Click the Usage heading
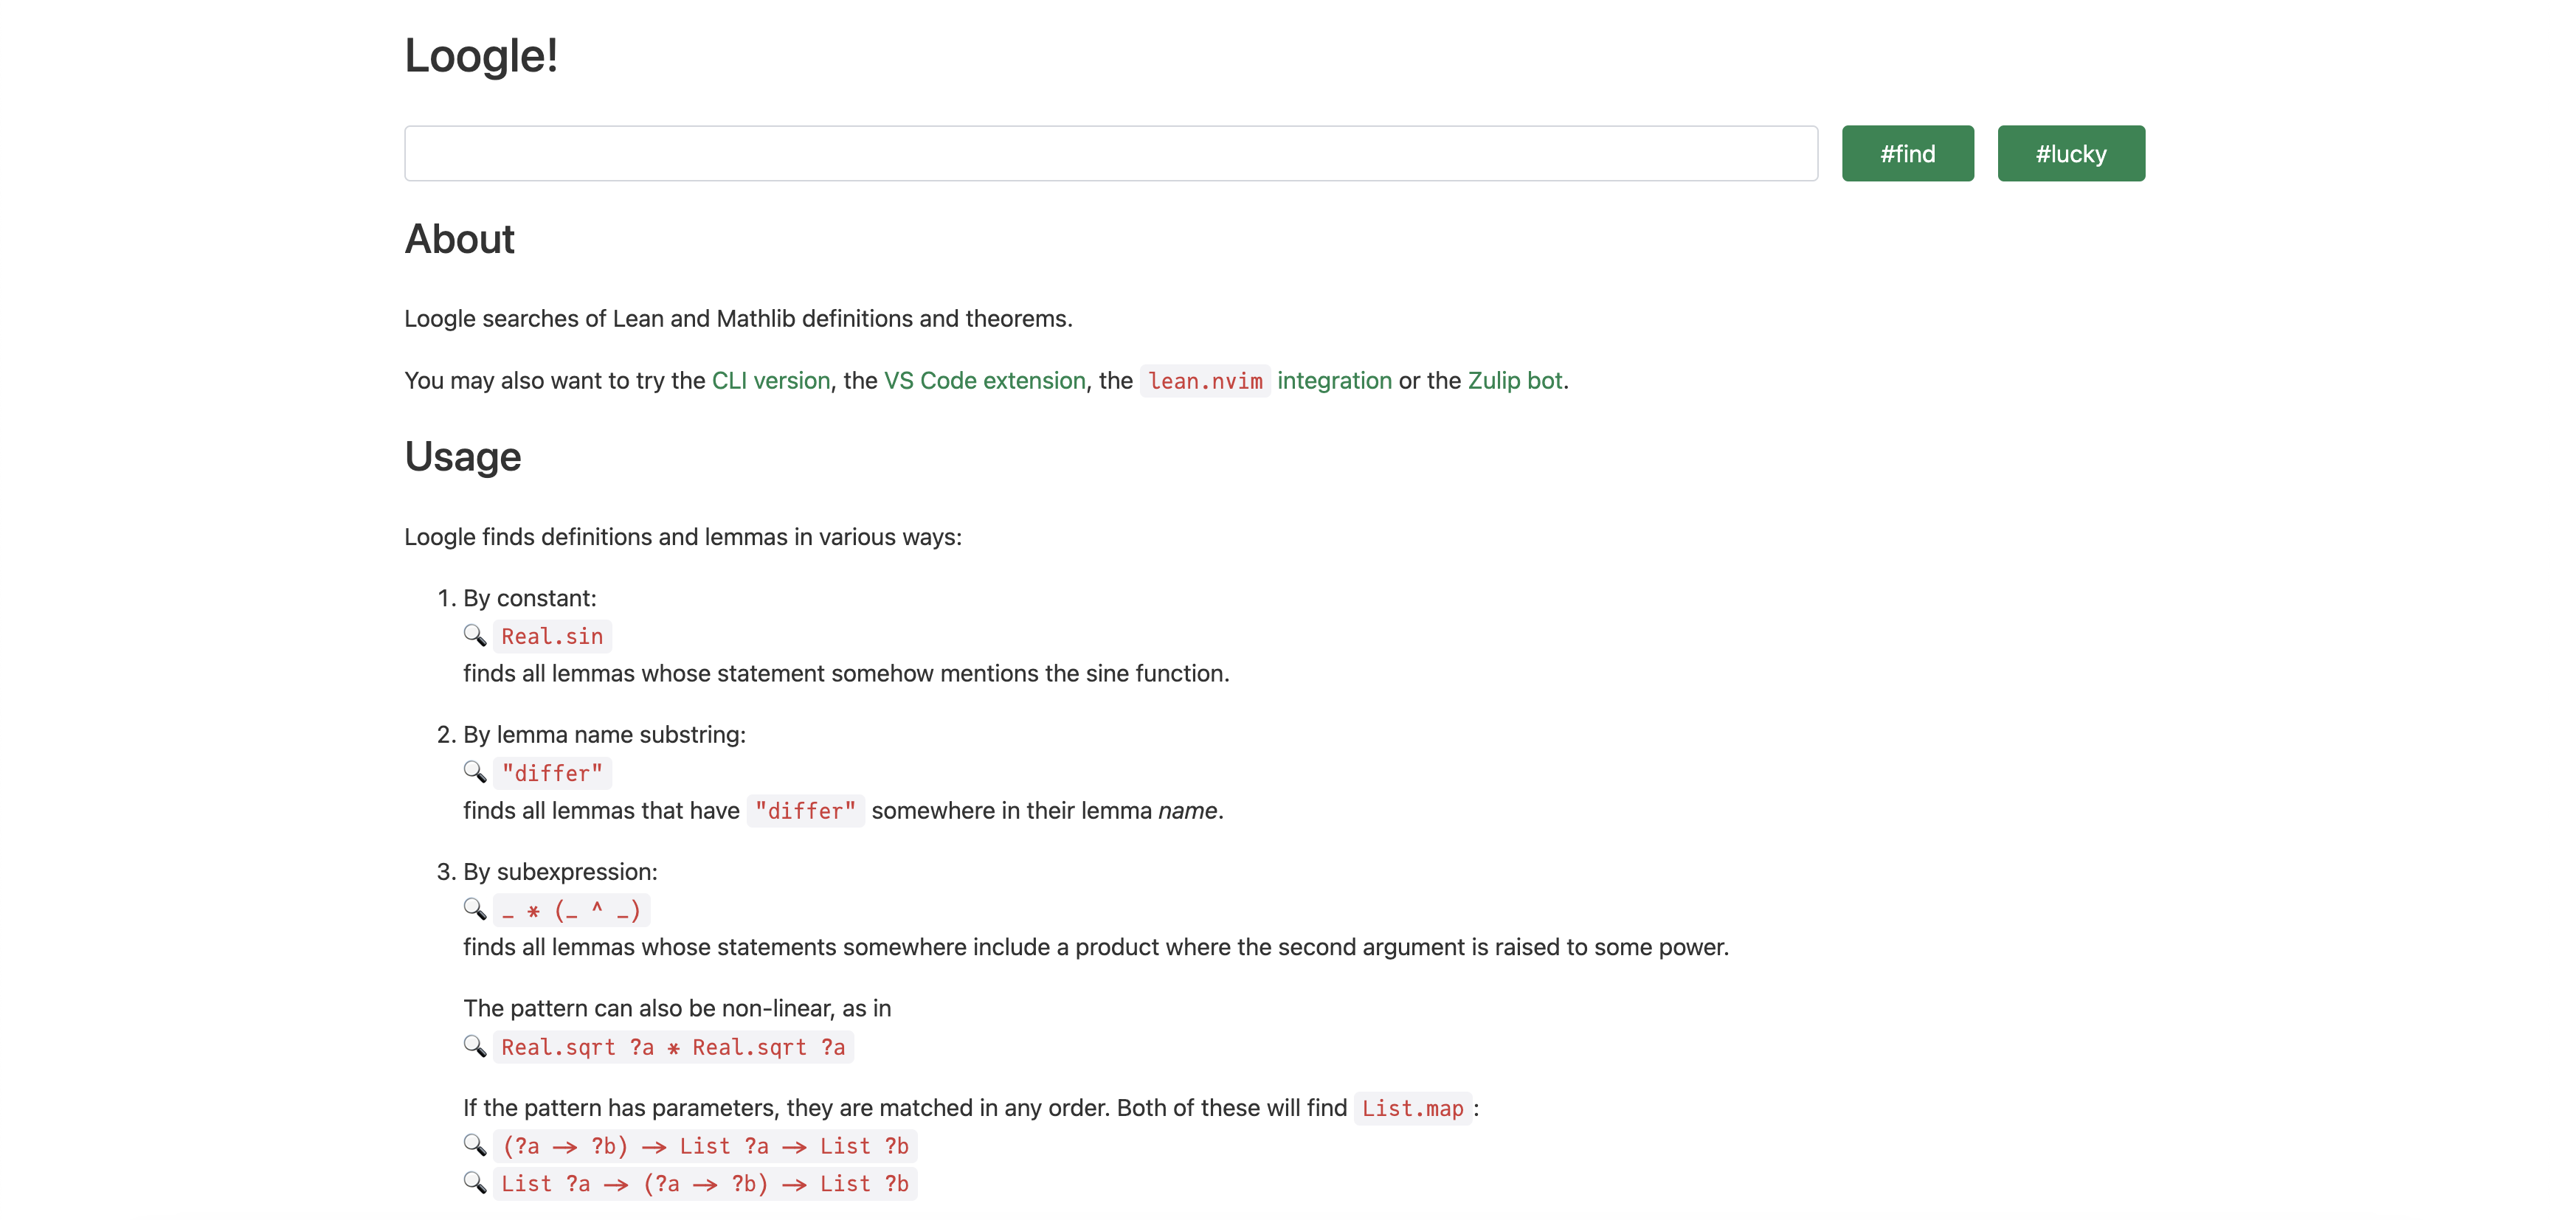 (463, 457)
